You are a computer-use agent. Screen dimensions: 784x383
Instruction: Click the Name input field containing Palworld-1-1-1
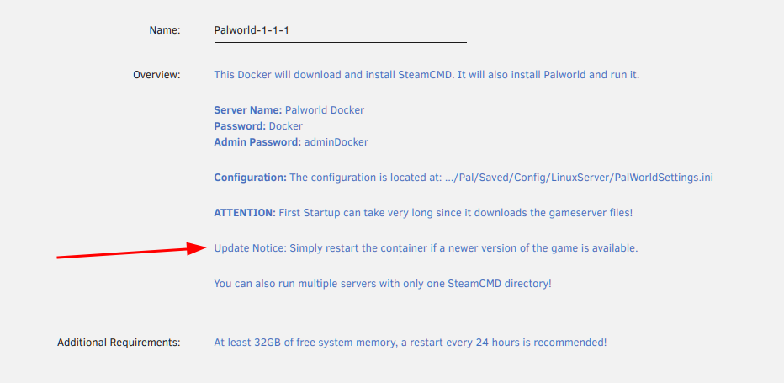coord(340,30)
